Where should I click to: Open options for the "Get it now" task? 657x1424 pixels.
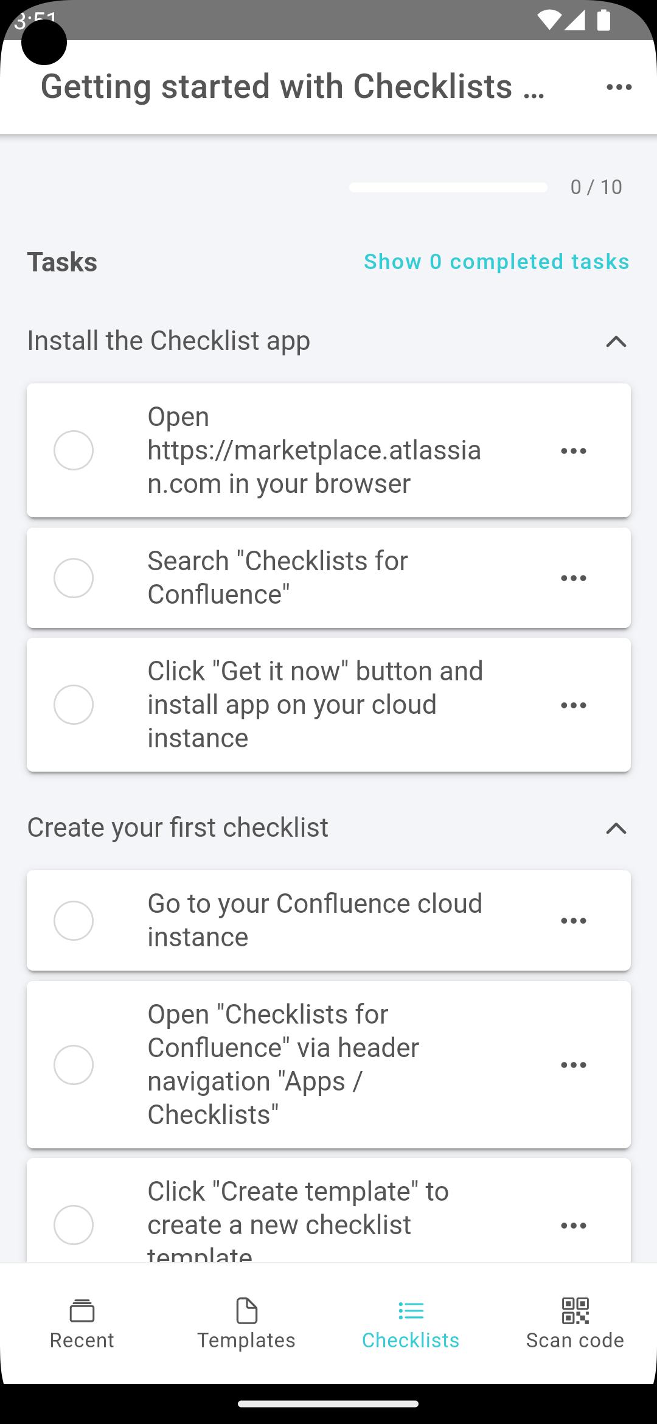tap(574, 705)
